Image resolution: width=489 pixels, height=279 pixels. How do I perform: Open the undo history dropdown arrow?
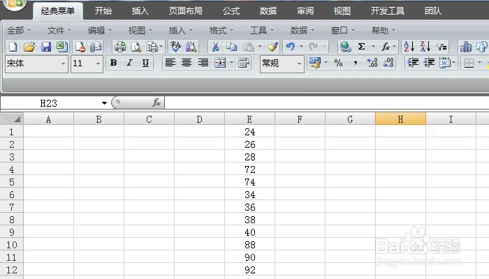301,47
